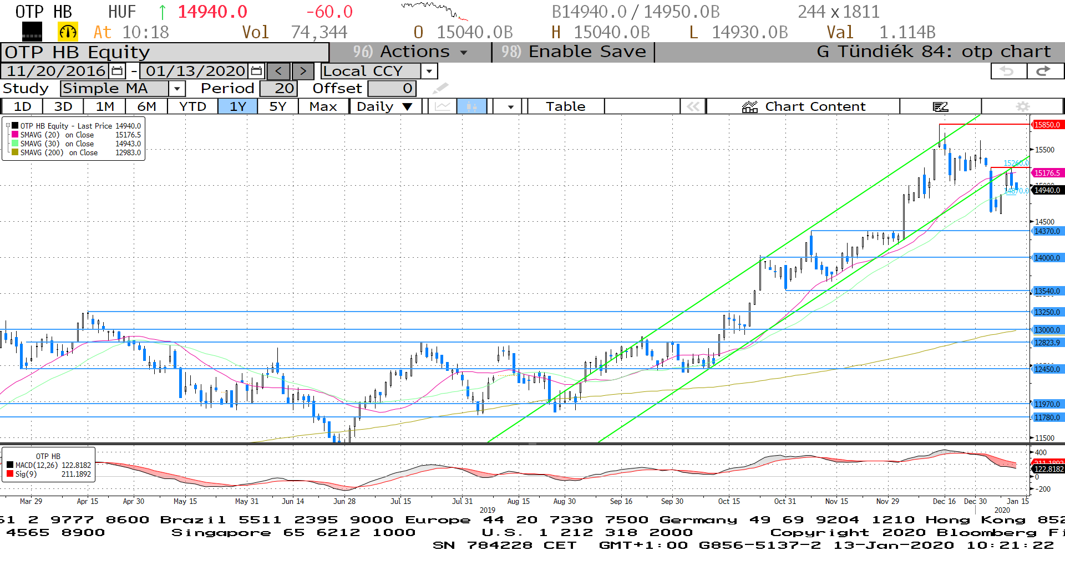Edit the start date 11/20/2016 field
Image resolution: width=1065 pixels, height=576 pixels.
pyautogui.click(x=55, y=71)
